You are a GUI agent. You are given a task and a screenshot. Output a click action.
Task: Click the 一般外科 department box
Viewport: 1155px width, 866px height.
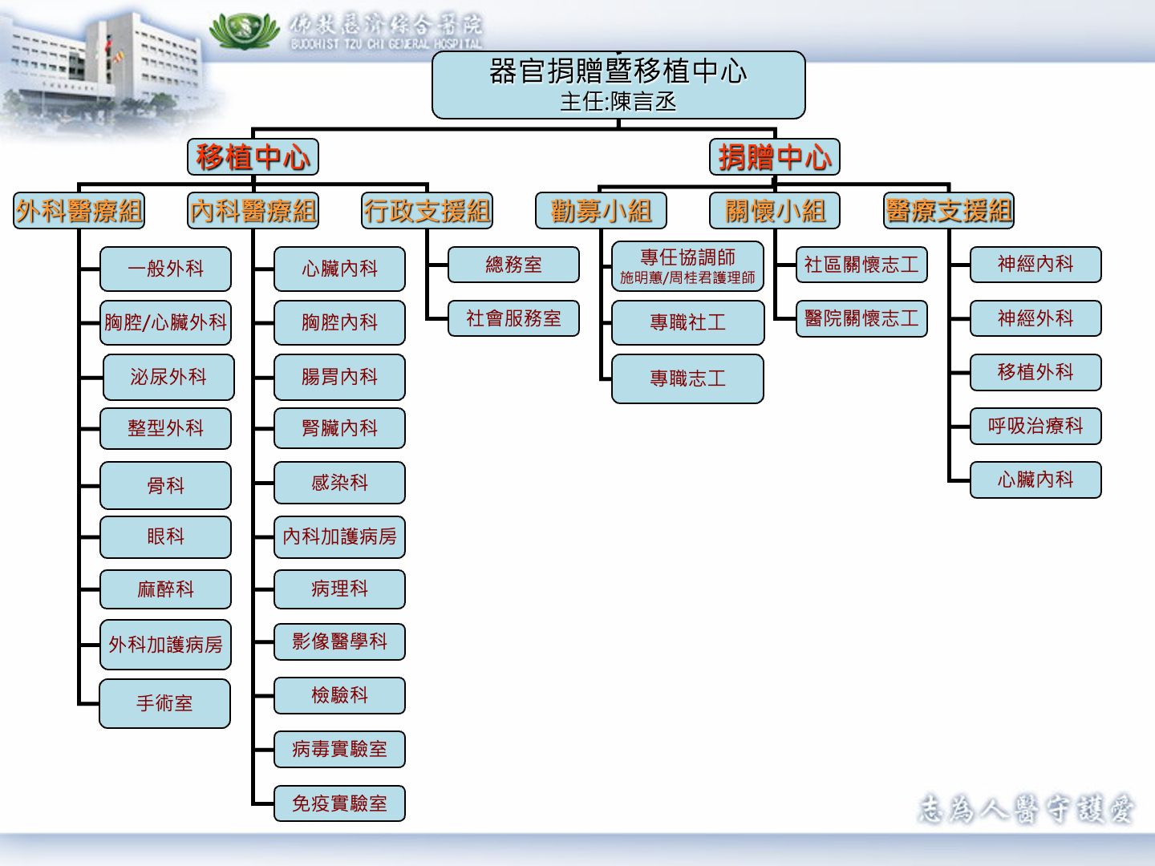pyautogui.click(x=165, y=269)
